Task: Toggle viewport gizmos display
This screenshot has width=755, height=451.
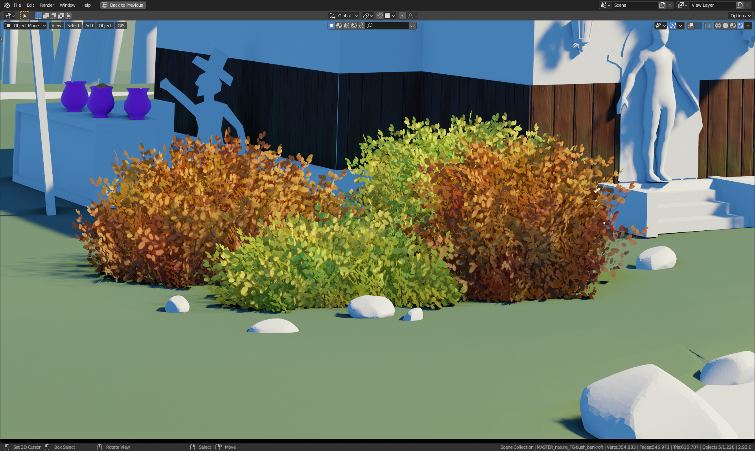Action: click(x=673, y=26)
